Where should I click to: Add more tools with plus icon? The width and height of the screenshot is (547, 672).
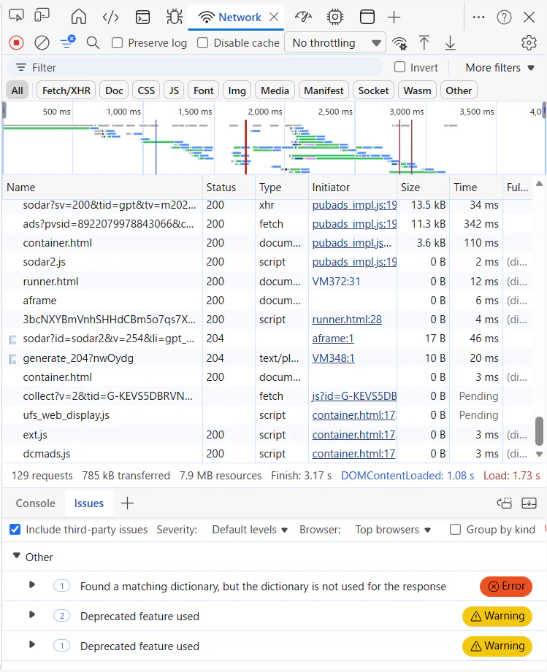tap(394, 17)
